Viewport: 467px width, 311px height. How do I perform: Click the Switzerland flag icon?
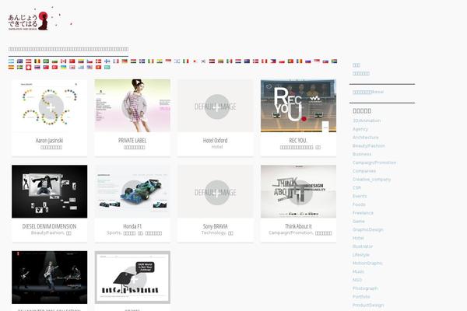point(28,68)
